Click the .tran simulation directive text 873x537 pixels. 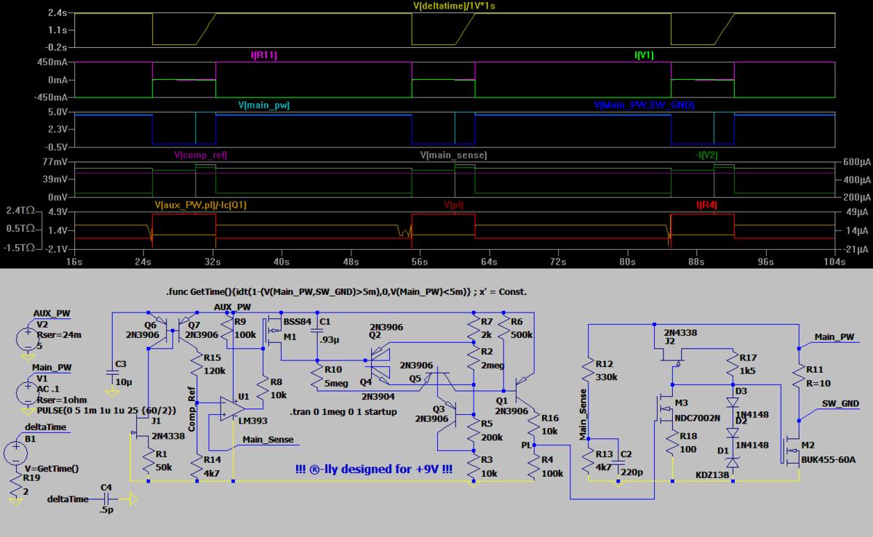point(343,412)
